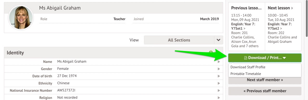Open English: Year 7: Y7Set1 lesson link
The width and height of the screenshot is (308, 100).
click(243, 26)
